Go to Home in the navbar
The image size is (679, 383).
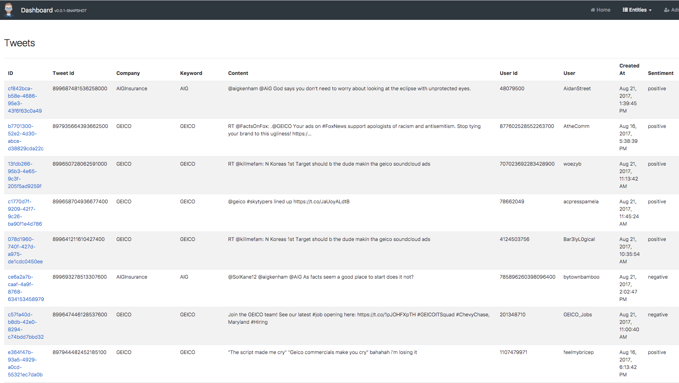tap(600, 10)
